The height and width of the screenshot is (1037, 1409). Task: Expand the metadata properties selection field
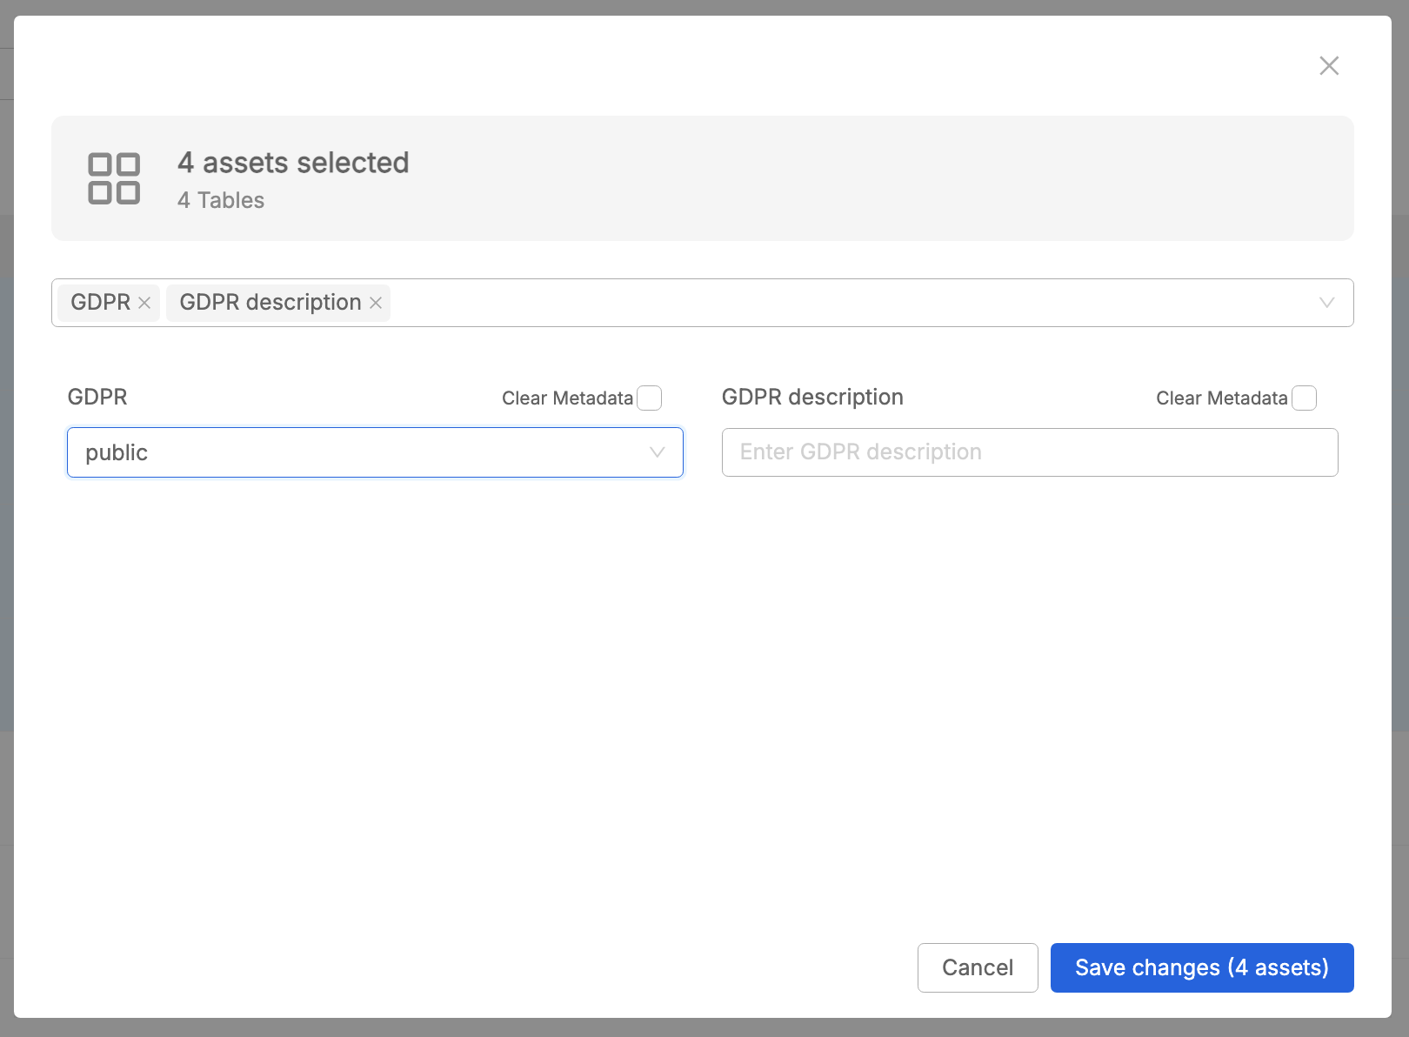783,303
